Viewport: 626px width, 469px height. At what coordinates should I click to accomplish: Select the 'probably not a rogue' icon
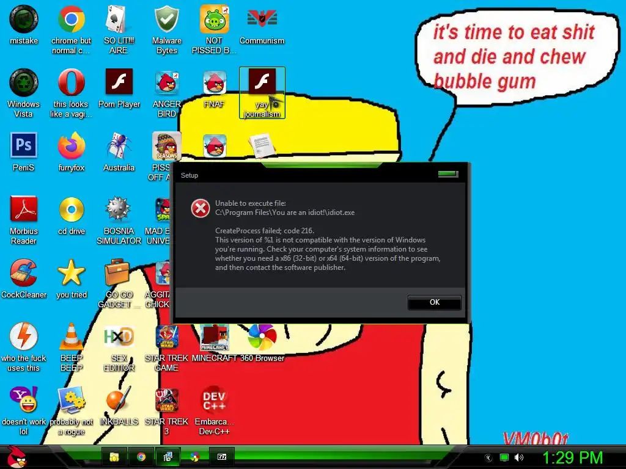71,411
